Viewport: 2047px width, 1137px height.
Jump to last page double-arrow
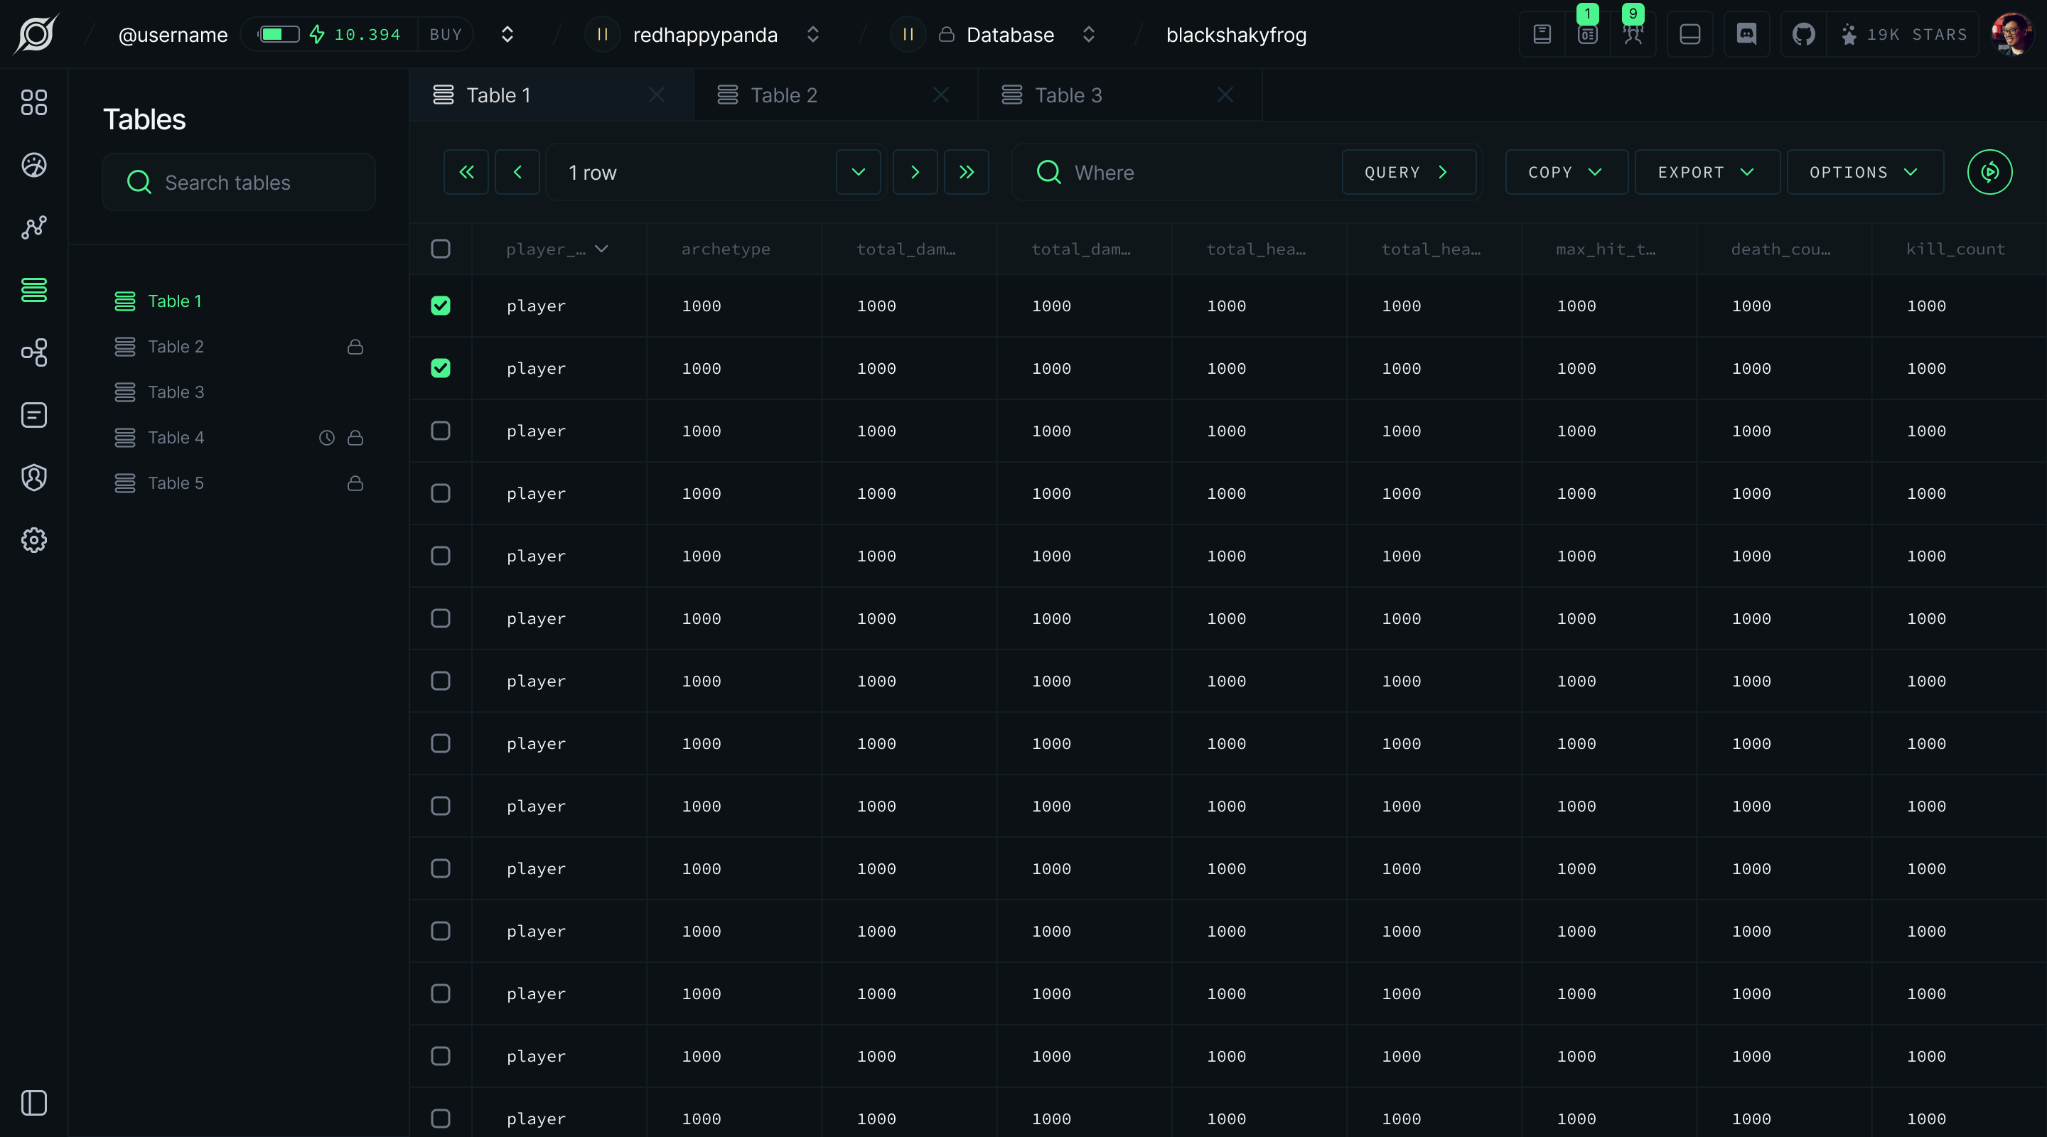(965, 172)
